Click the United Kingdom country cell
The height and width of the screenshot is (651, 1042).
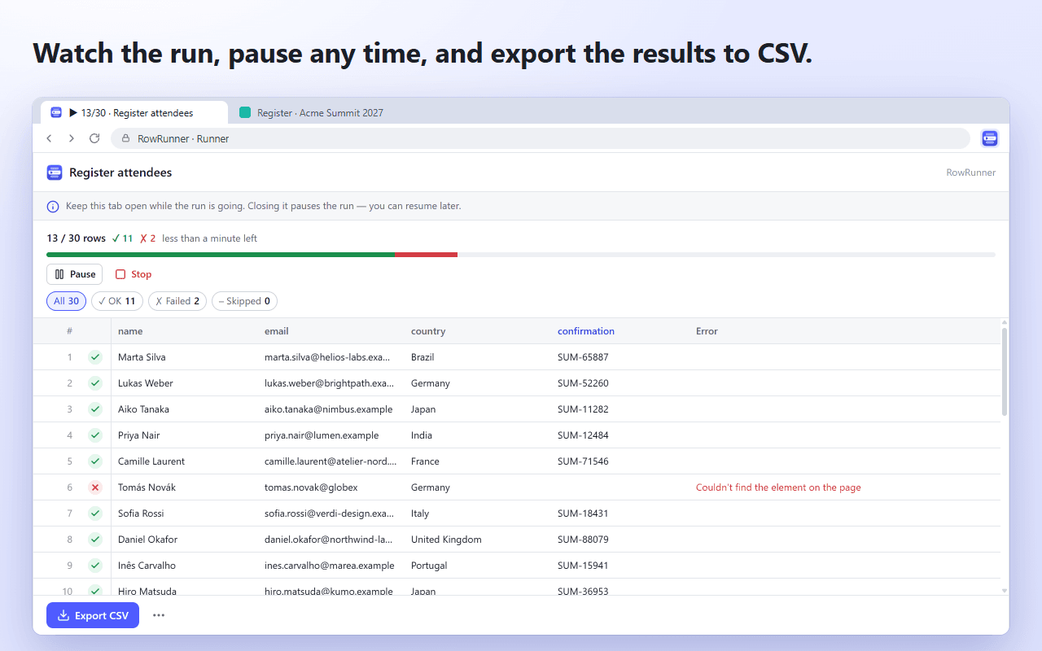[446, 540]
